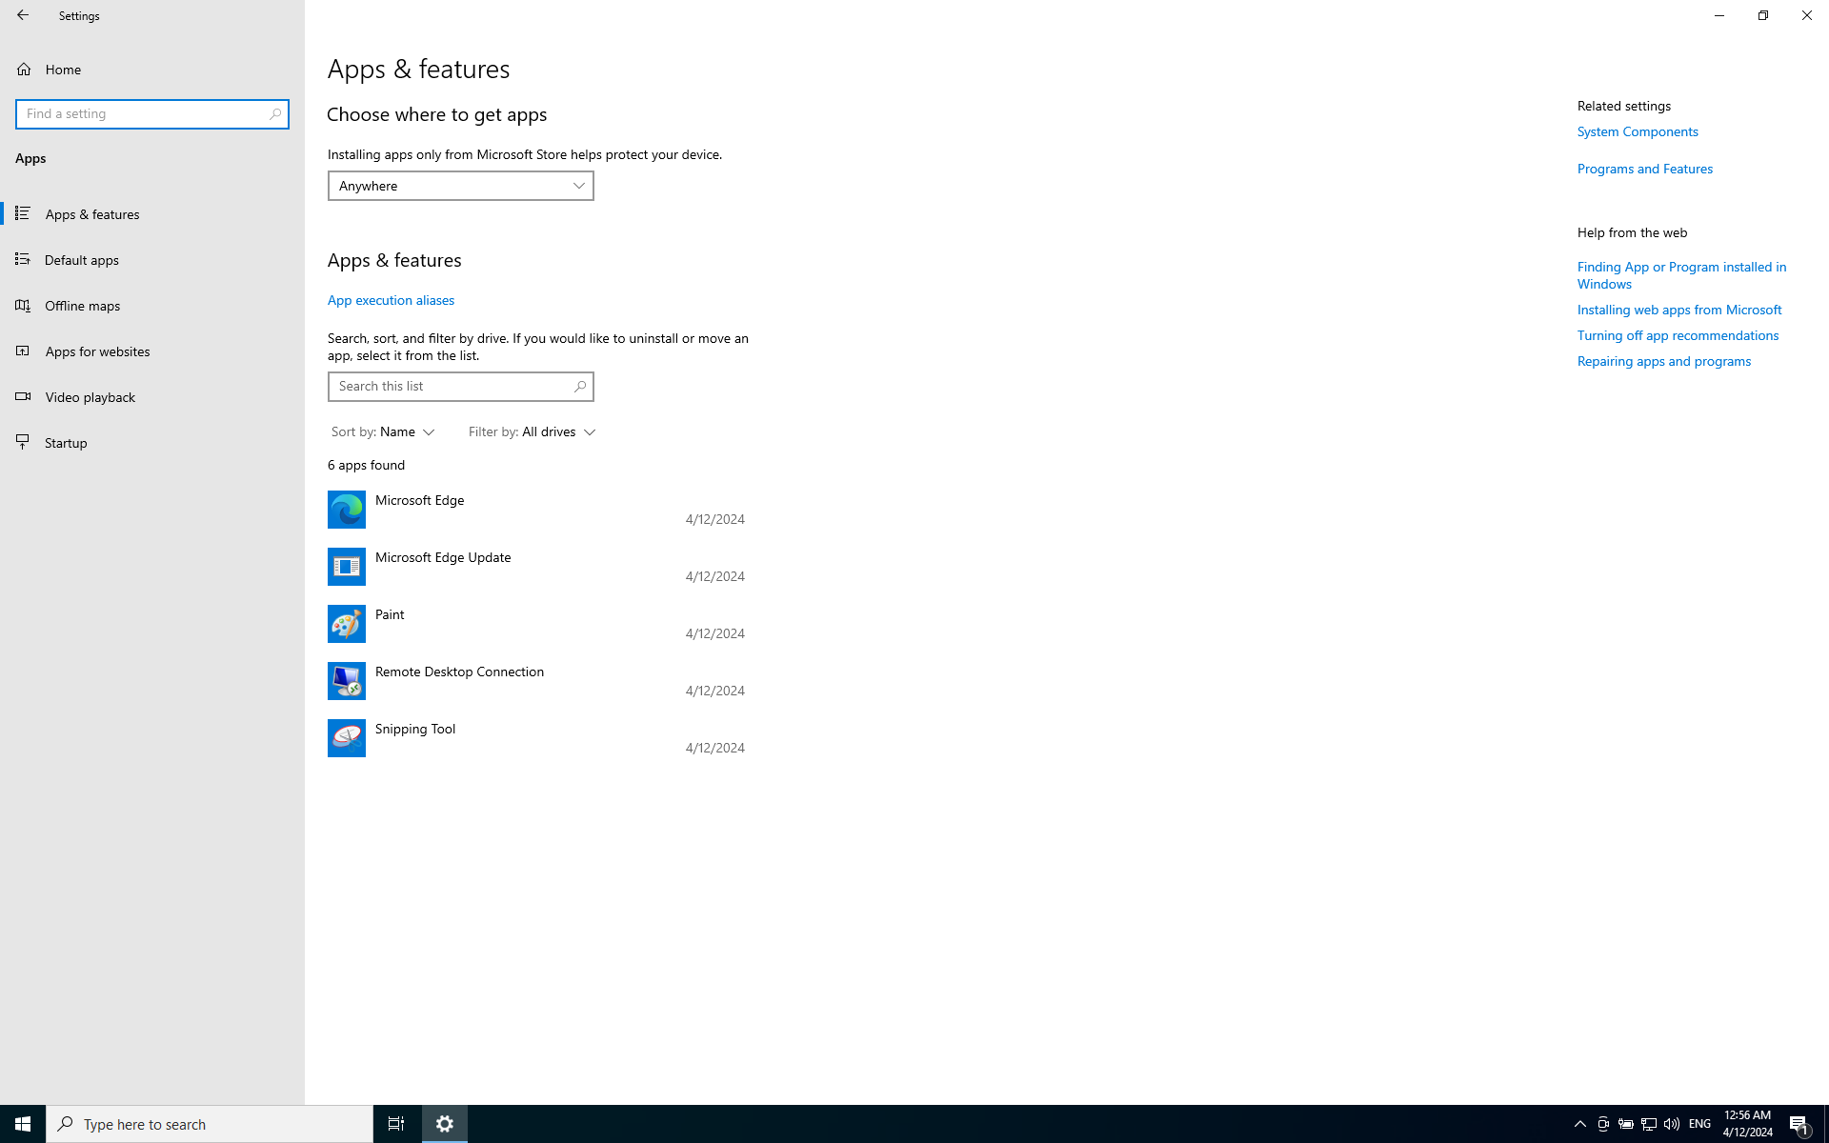Open Programs and Features related settings
Image resolution: width=1829 pixels, height=1143 pixels.
pyautogui.click(x=1644, y=169)
